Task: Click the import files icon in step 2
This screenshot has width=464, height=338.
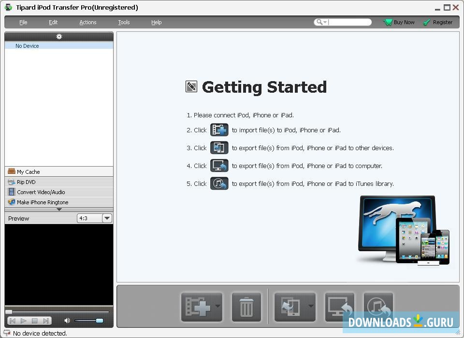Action: [x=219, y=130]
